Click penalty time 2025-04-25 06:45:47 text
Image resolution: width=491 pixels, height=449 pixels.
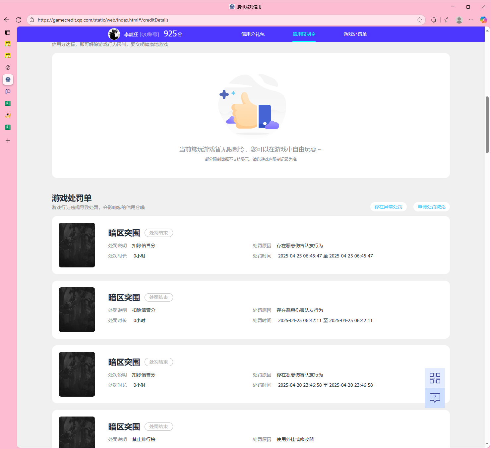[326, 256]
